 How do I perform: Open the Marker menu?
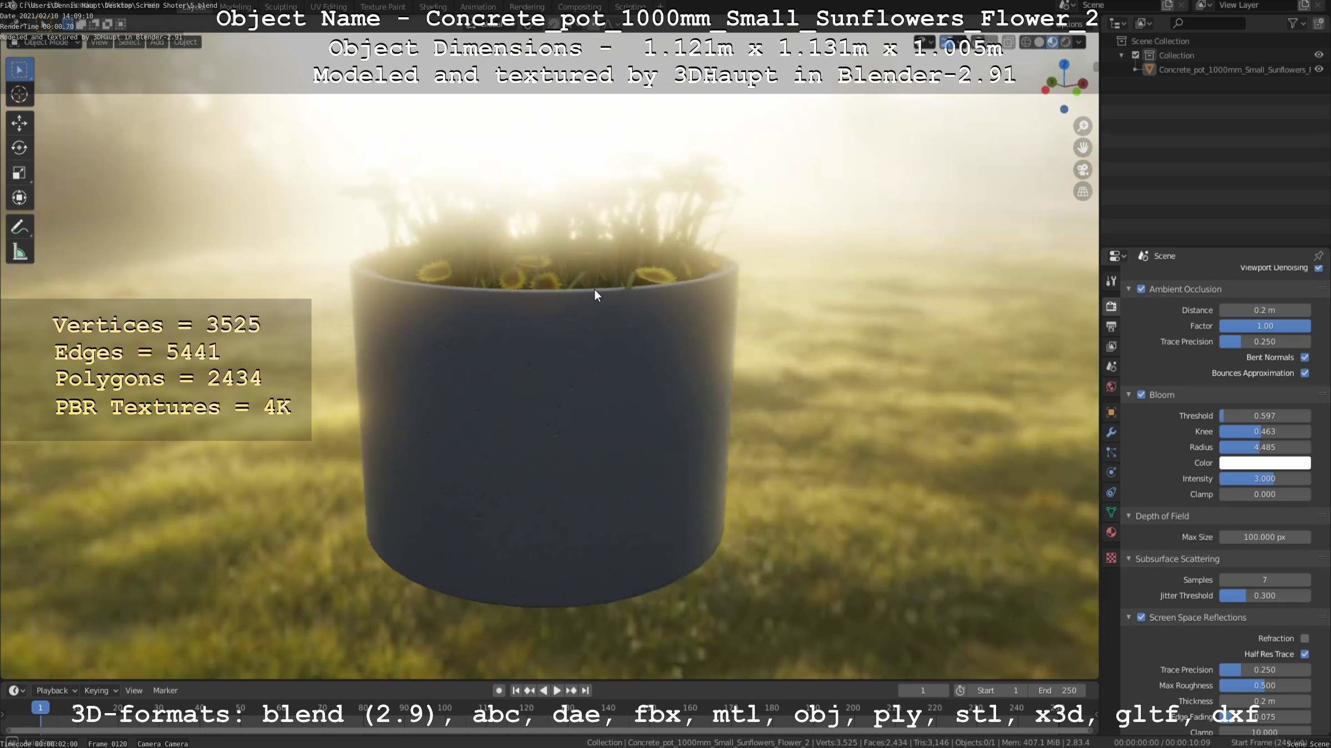coord(165,690)
